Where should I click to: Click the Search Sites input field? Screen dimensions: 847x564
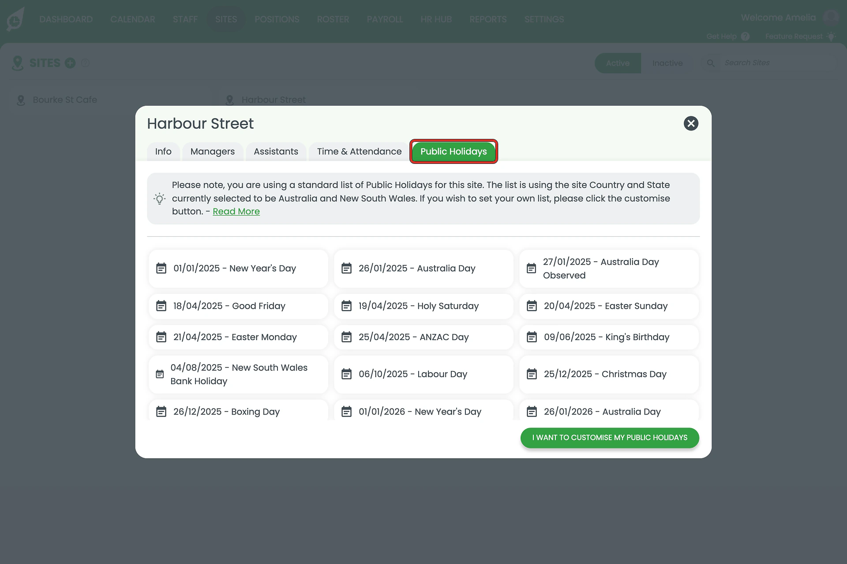778,63
